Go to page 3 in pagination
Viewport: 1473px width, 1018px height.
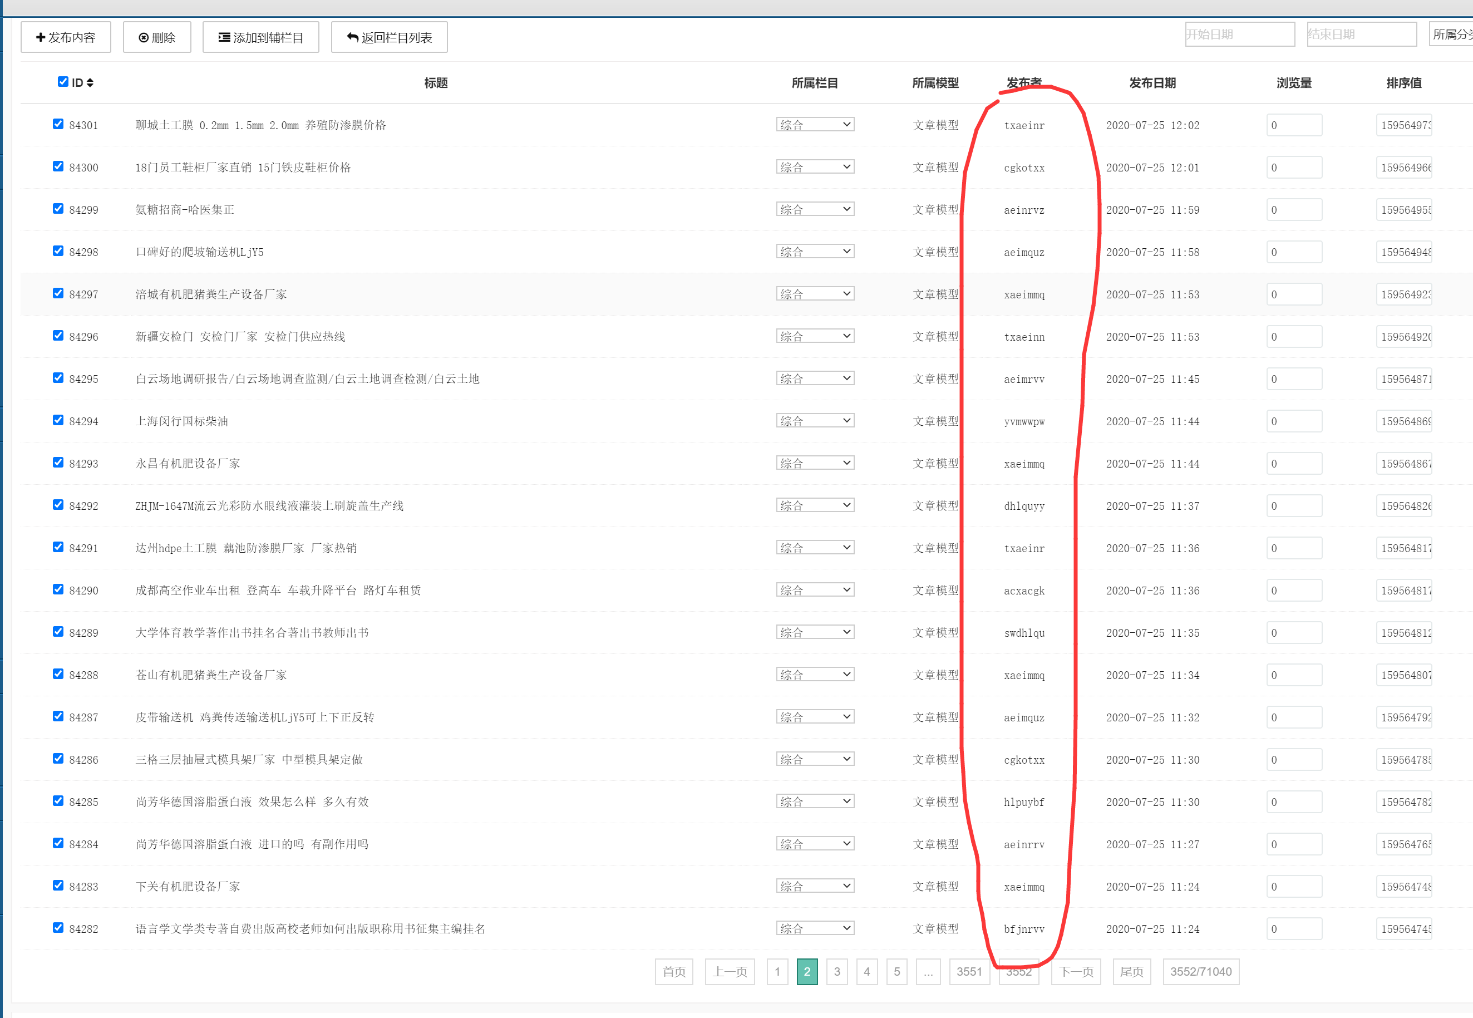pyautogui.click(x=836, y=971)
